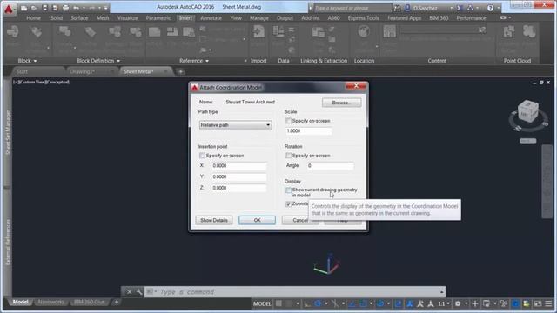The height and width of the screenshot is (313, 557).
Task: Click the Import ribbon icon
Action: (x=258, y=33)
